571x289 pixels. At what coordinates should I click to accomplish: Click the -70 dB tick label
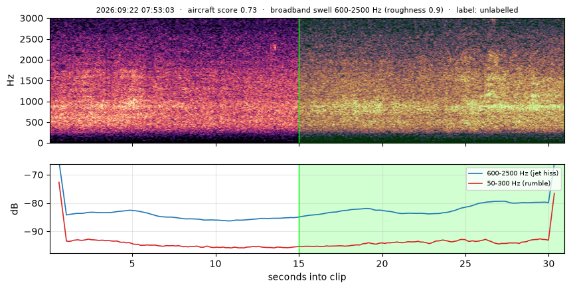point(35,175)
